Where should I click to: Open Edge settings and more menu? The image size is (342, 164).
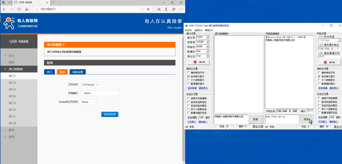[x=181, y=9]
